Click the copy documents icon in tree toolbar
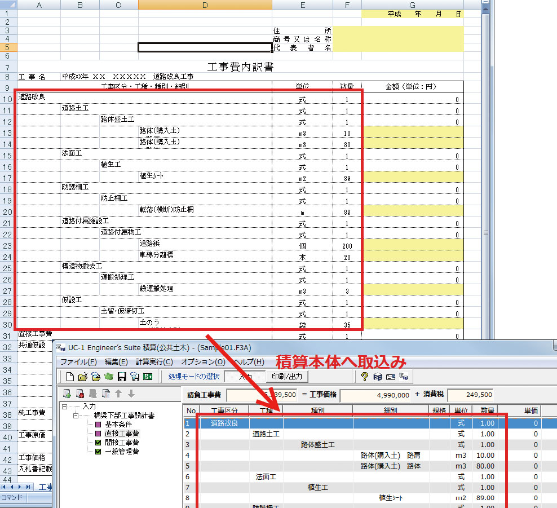Image resolution: width=557 pixels, height=508 pixels. [x=105, y=394]
